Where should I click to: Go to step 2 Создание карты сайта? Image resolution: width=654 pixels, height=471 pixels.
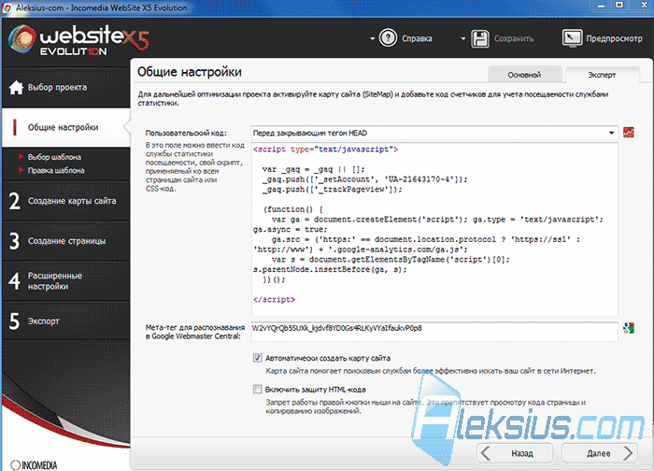tap(66, 201)
